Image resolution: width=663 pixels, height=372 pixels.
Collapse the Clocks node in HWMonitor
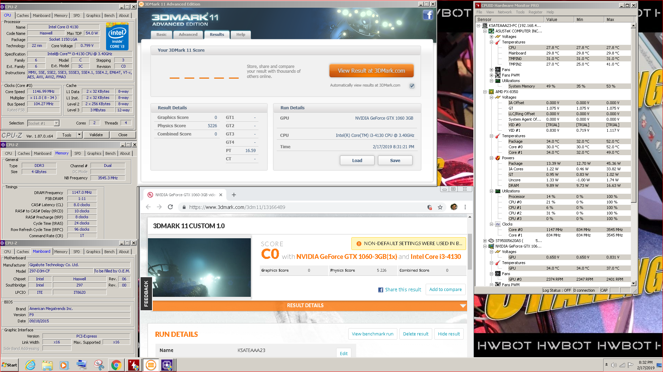click(x=491, y=224)
